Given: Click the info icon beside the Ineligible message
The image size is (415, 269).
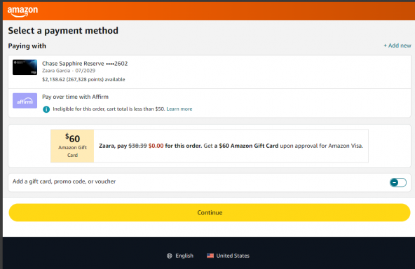Looking at the screenshot, I should coord(46,109).
